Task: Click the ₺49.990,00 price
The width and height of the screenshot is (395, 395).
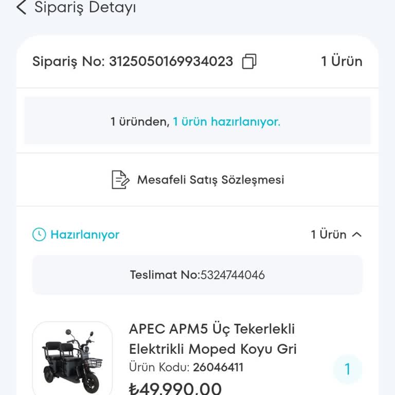Action: pos(175,388)
